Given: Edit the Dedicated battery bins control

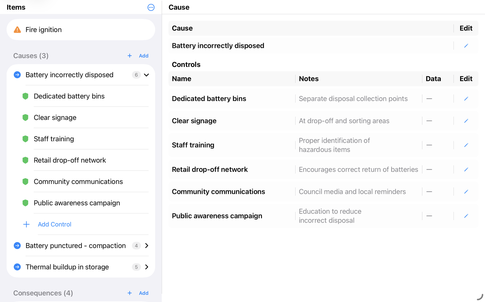Looking at the screenshot, I should (x=466, y=99).
